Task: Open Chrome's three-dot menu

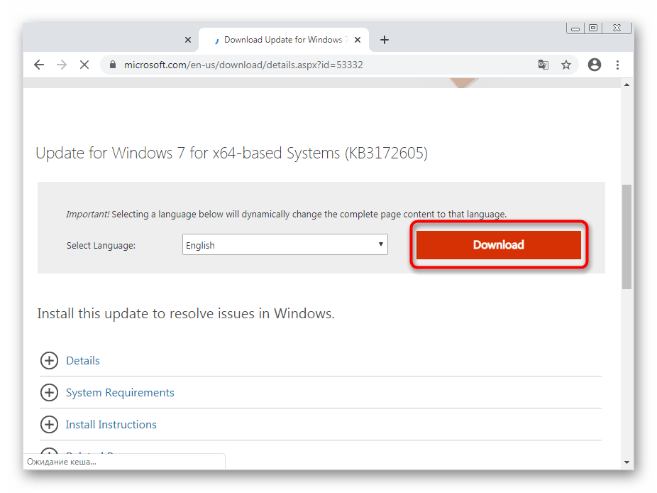Action: 617,65
